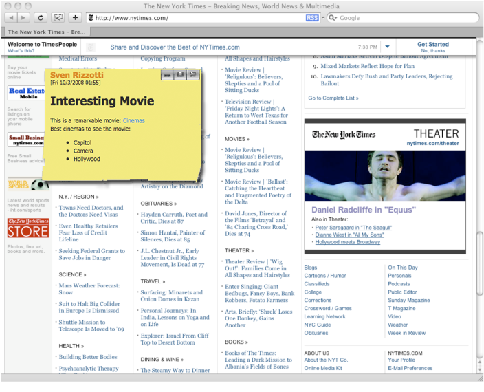This screenshot has height=392, width=484.
Task: Click the rightmost icon on the sticky note
Action: (193, 74)
